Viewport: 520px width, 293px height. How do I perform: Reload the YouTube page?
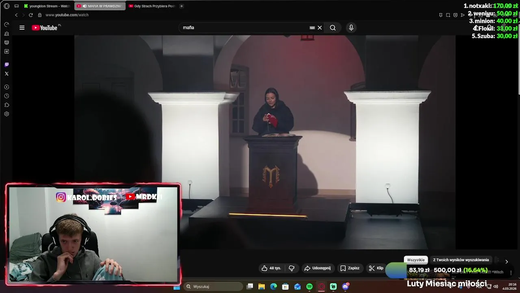[x=30, y=15]
